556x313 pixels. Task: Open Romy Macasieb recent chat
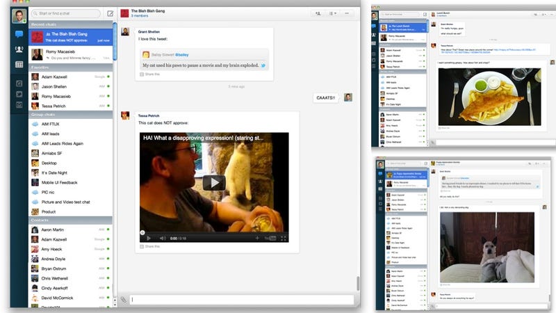tap(71, 54)
